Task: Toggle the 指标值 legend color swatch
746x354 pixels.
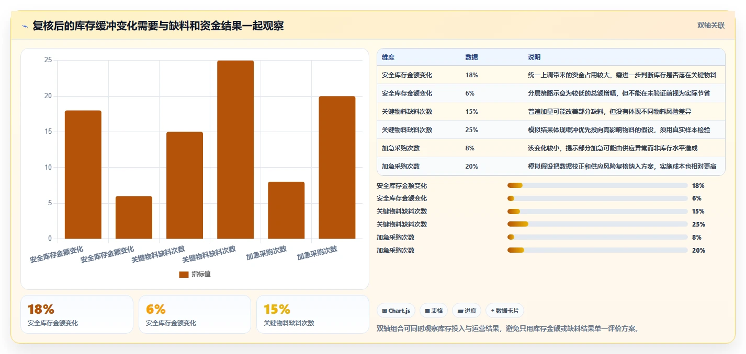Action: (184, 274)
